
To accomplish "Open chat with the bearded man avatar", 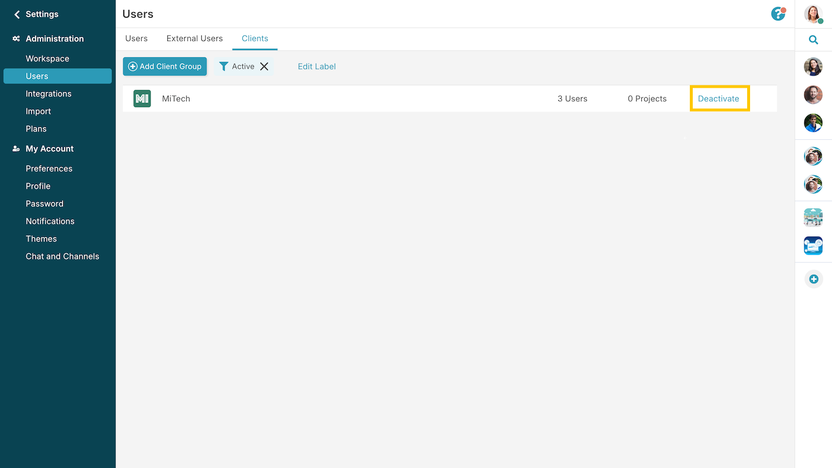I will 813,95.
